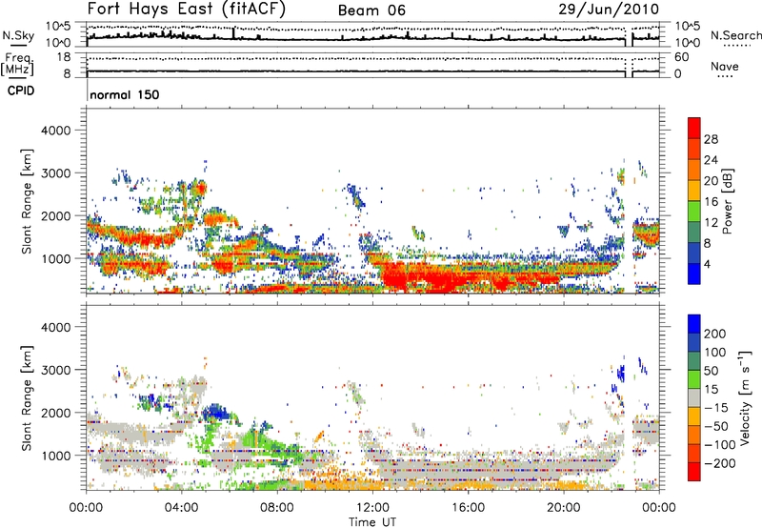
Task: Click the 'N.Sky' legend label
Action: 18,35
